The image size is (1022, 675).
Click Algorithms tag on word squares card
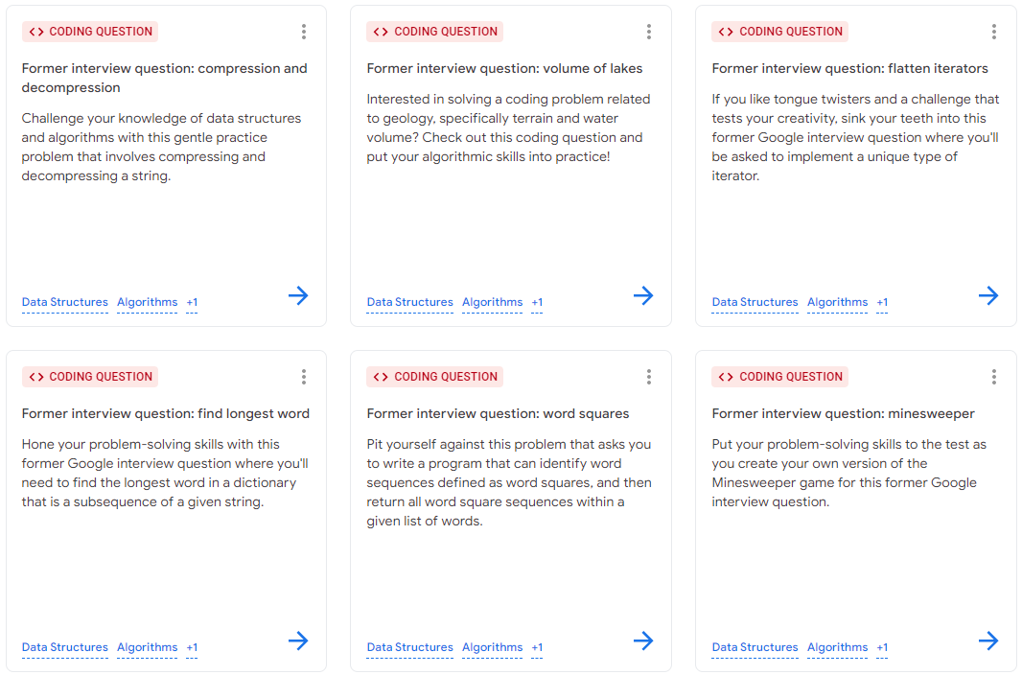(x=492, y=647)
